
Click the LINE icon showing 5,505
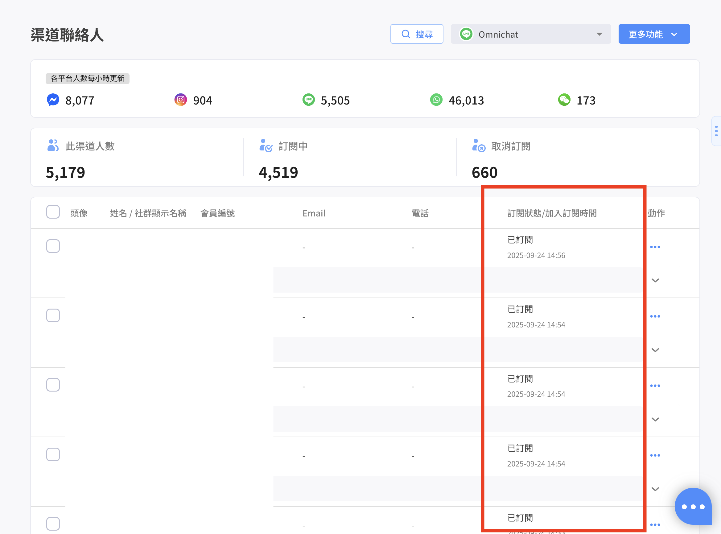pyautogui.click(x=308, y=100)
